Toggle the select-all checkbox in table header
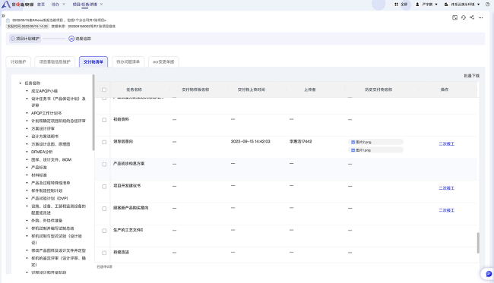The height and width of the screenshot is (283, 494). [x=104, y=90]
